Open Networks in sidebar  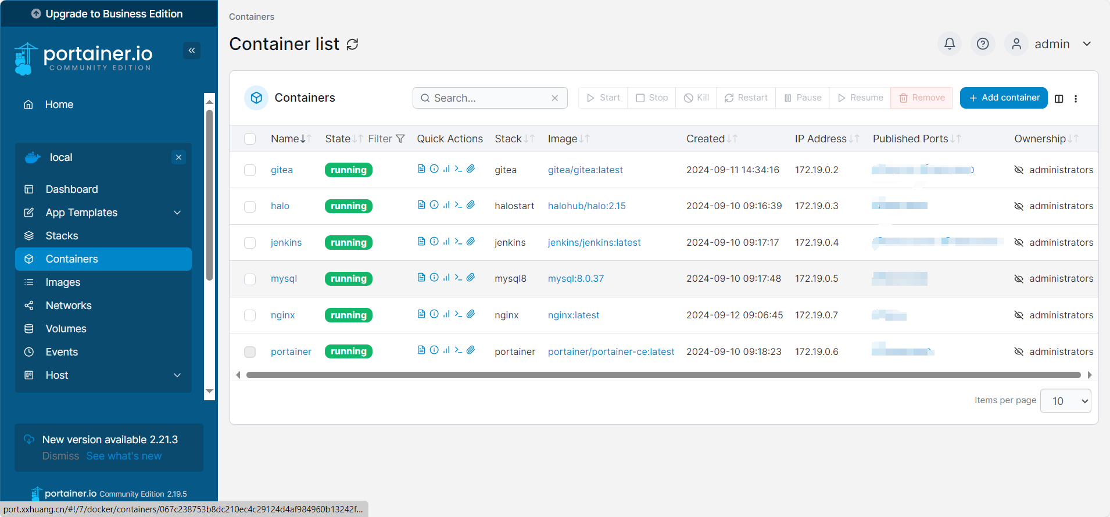pyautogui.click(x=103, y=306)
